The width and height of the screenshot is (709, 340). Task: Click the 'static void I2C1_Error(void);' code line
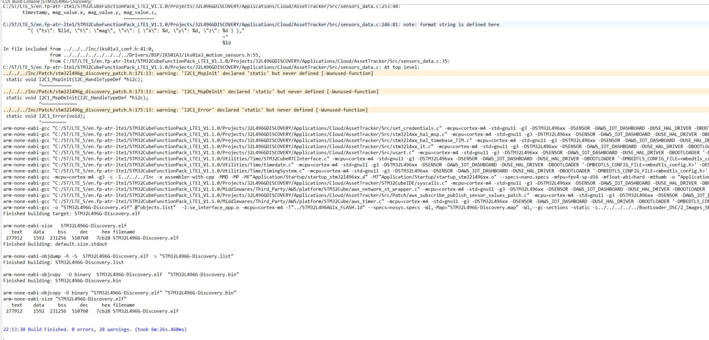46,116
